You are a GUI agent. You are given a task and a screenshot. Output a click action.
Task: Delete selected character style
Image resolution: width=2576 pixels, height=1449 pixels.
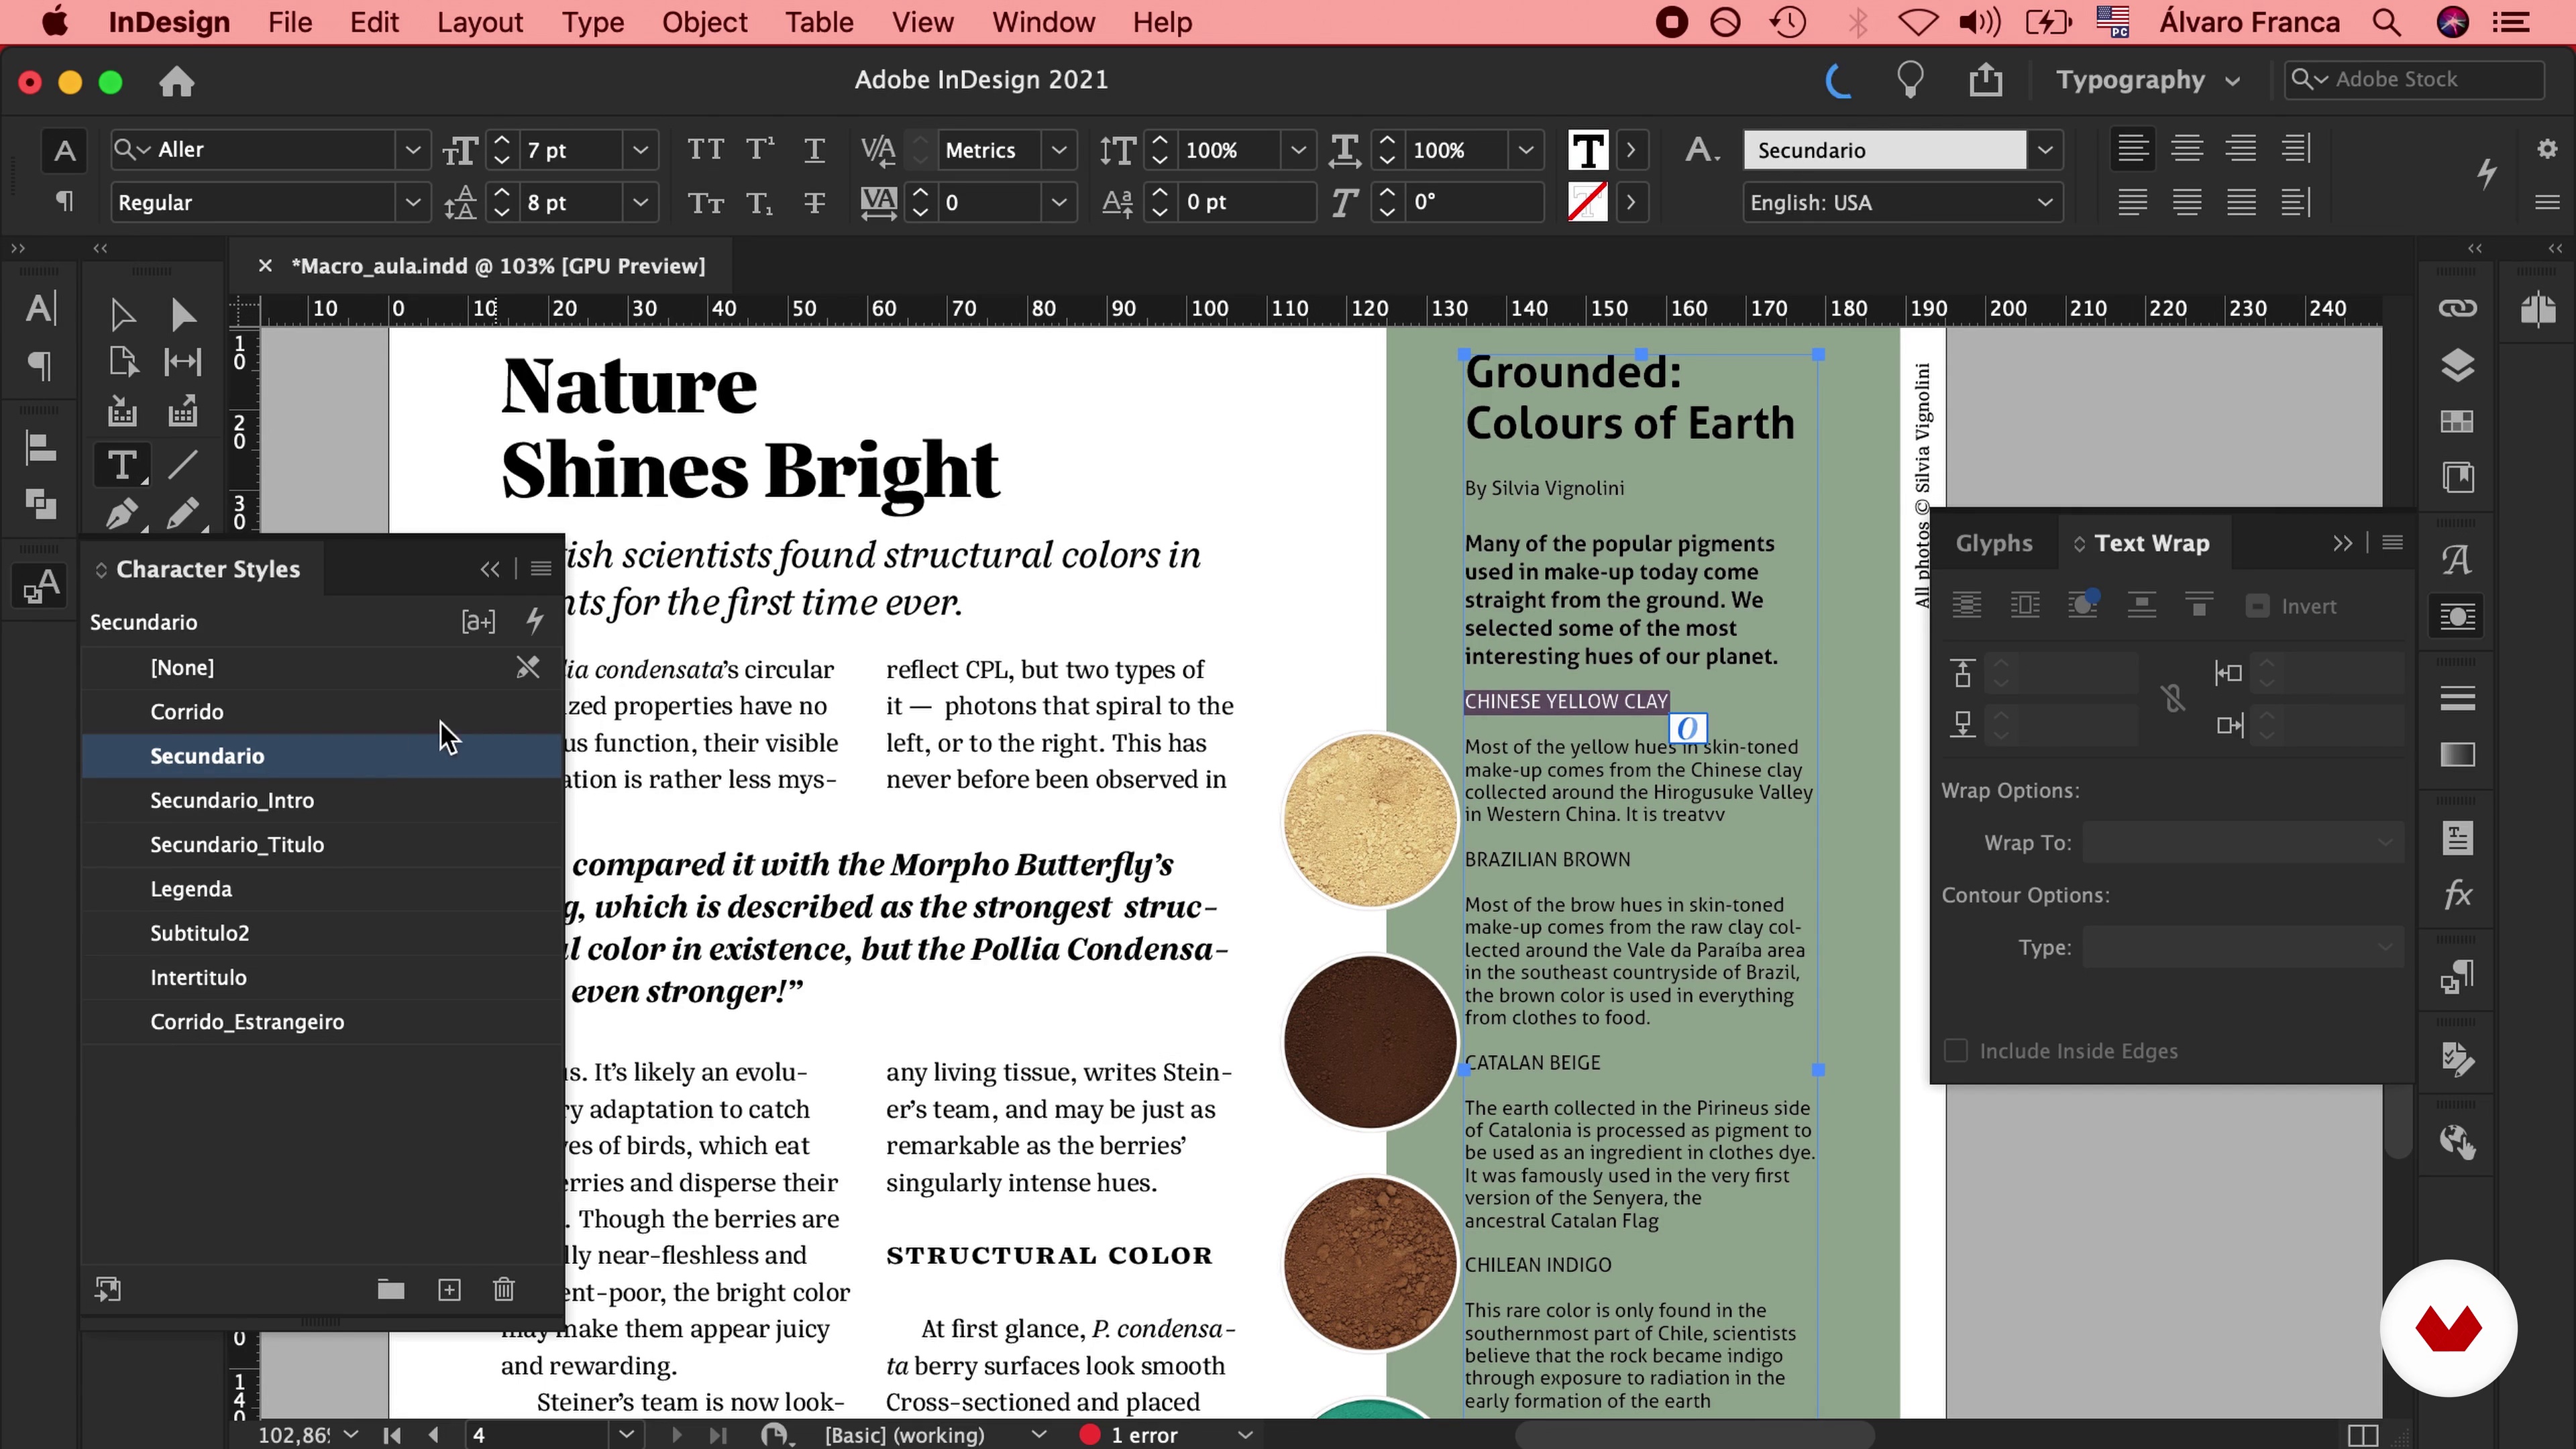pyautogui.click(x=504, y=1290)
